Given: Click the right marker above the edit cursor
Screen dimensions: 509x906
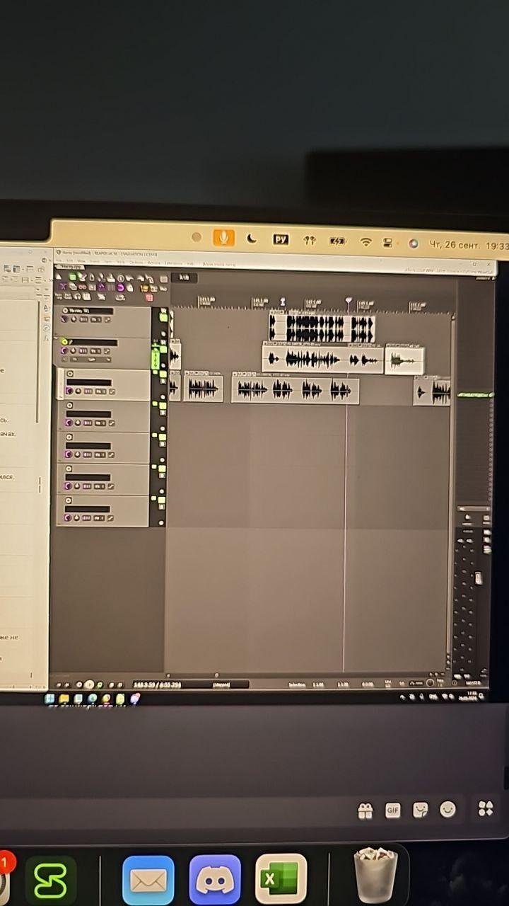Looking at the screenshot, I should coord(348,302).
